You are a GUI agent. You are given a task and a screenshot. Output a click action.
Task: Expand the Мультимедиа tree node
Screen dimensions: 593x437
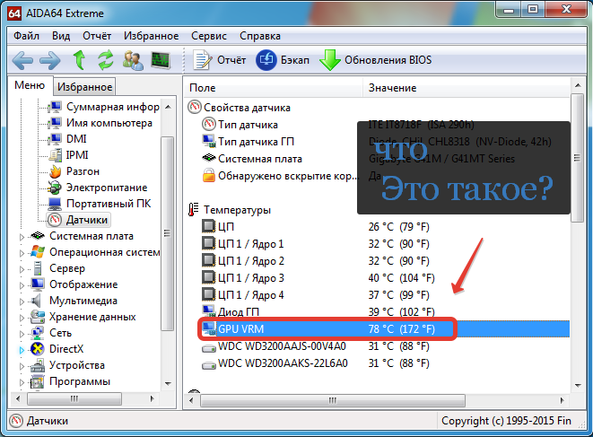(22, 302)
